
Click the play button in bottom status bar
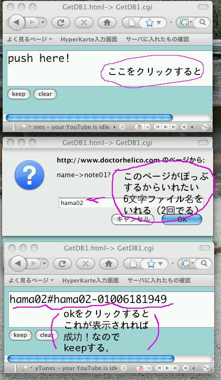click(x=167, y=368)
